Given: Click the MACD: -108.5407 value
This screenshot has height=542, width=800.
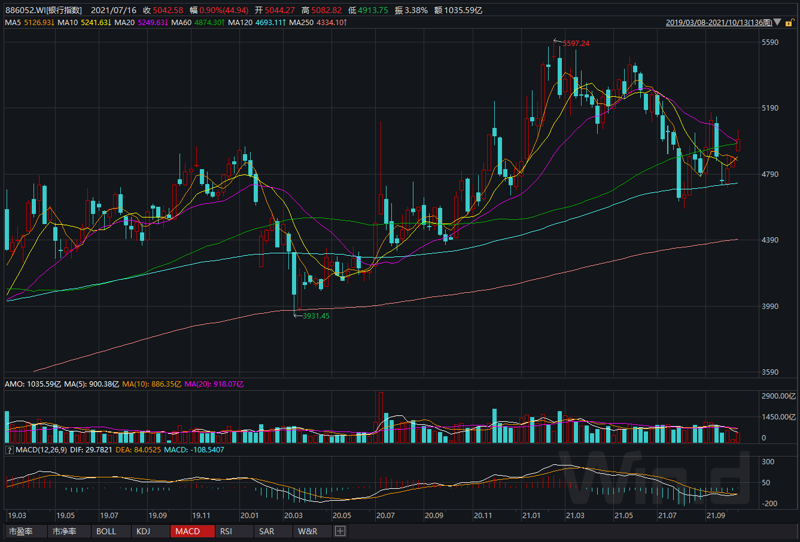Looking at the screenshot, I should tap(194, 449).
